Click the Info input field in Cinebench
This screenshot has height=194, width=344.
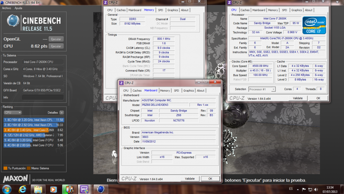[x=43, y=97]
